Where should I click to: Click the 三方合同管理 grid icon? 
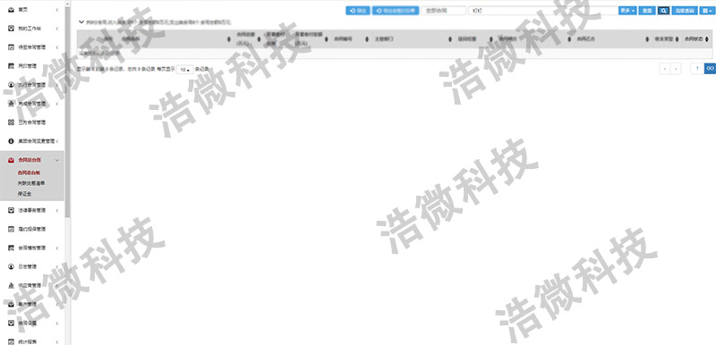11,122
